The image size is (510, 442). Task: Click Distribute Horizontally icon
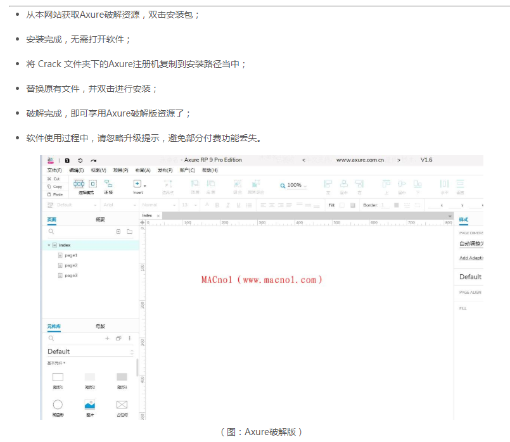pos(444,184)
